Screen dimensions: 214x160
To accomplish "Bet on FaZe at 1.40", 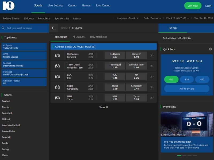I will pyautogui.click(x=115, y=77).
